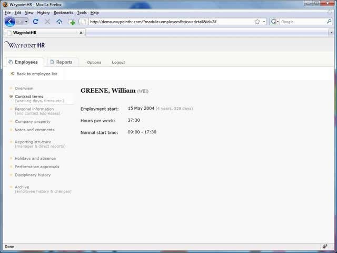The image size is (337, 253).
Task: Open Holidays and absence section
Action: (x=35, y=158)
